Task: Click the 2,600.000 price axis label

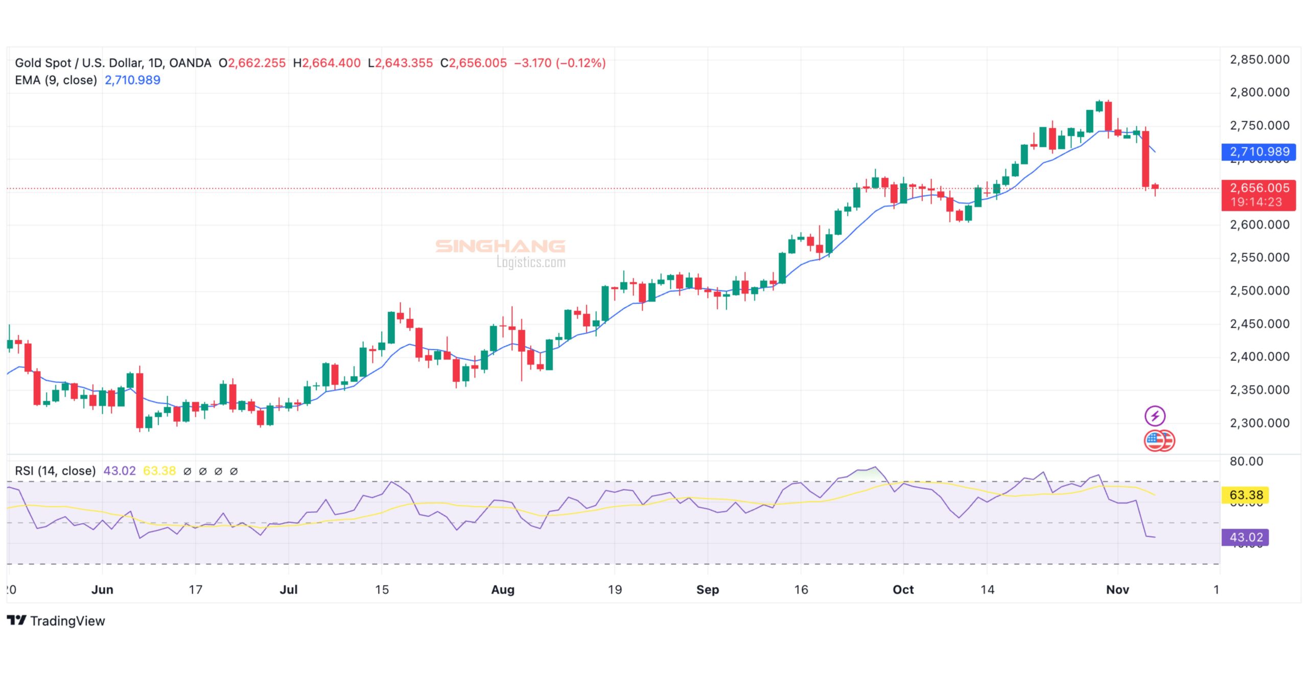Action: tap(1259, 225)
